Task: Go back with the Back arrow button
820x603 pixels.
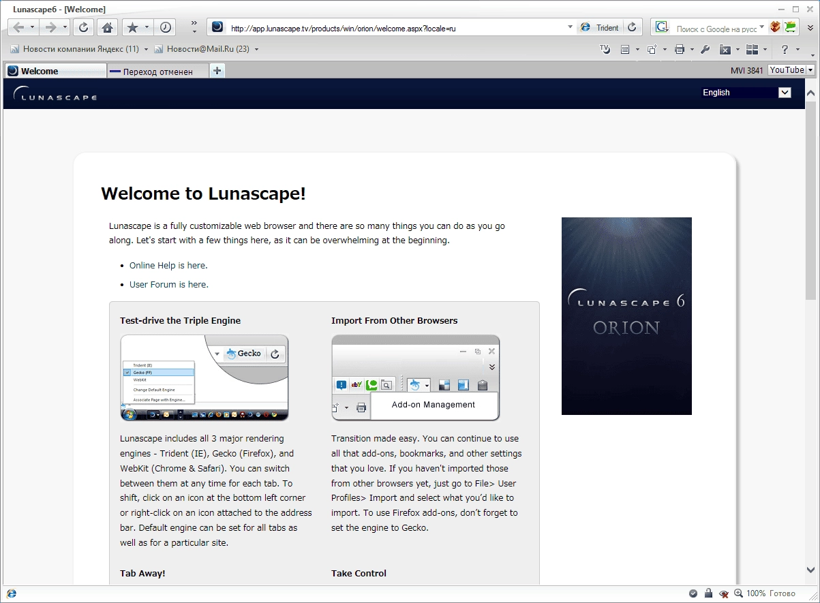Action: pyautogui.click(x=18, y=27)
